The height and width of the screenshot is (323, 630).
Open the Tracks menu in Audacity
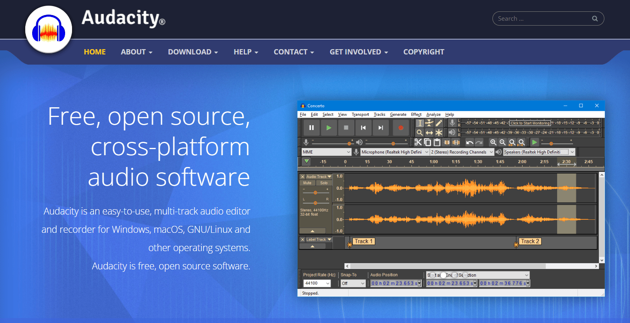click(x=379, y=115)
